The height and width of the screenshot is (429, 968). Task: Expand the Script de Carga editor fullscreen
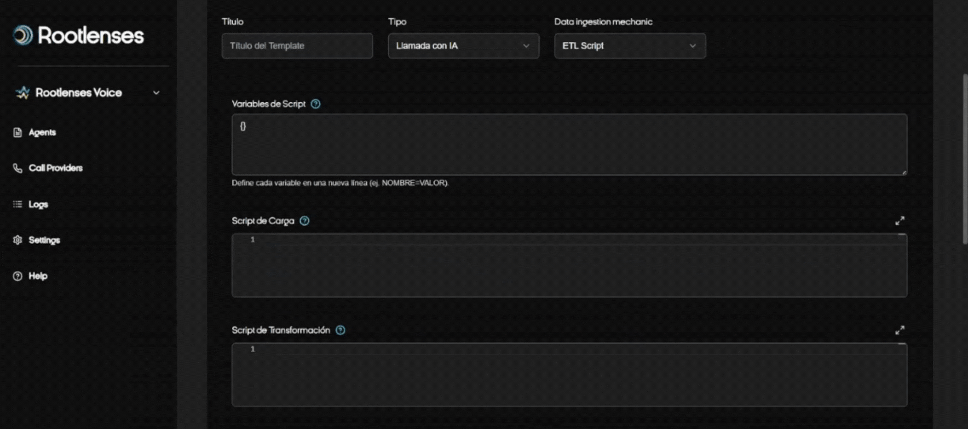coord(899,221)
